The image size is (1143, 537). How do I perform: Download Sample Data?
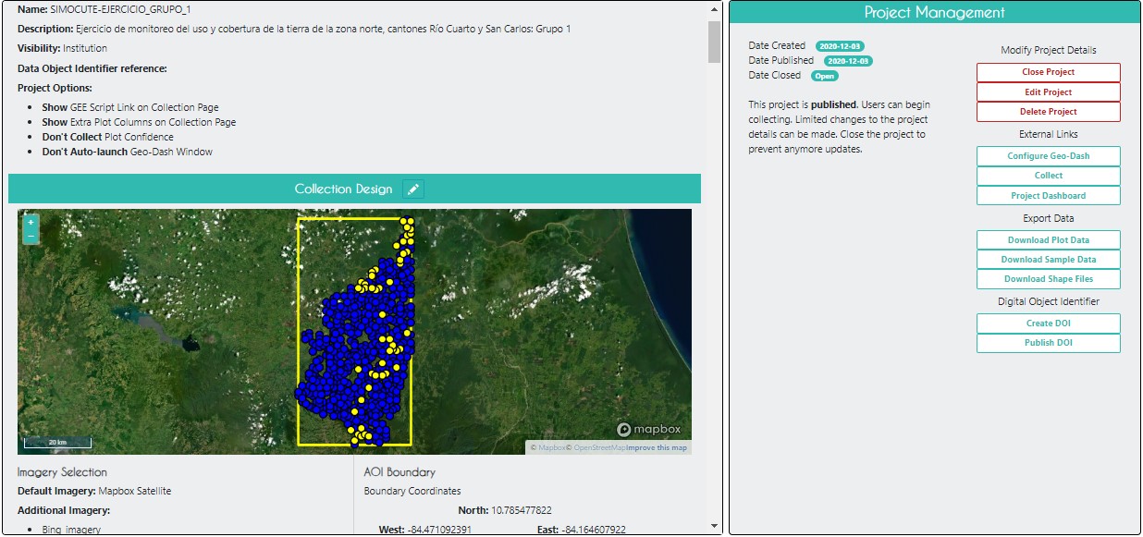[1048, 260]
